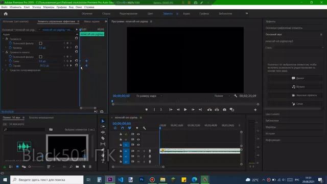This screenshot has width=327, height=184.
Task: Select the Selection arrow tool
Action: (103, 121)
